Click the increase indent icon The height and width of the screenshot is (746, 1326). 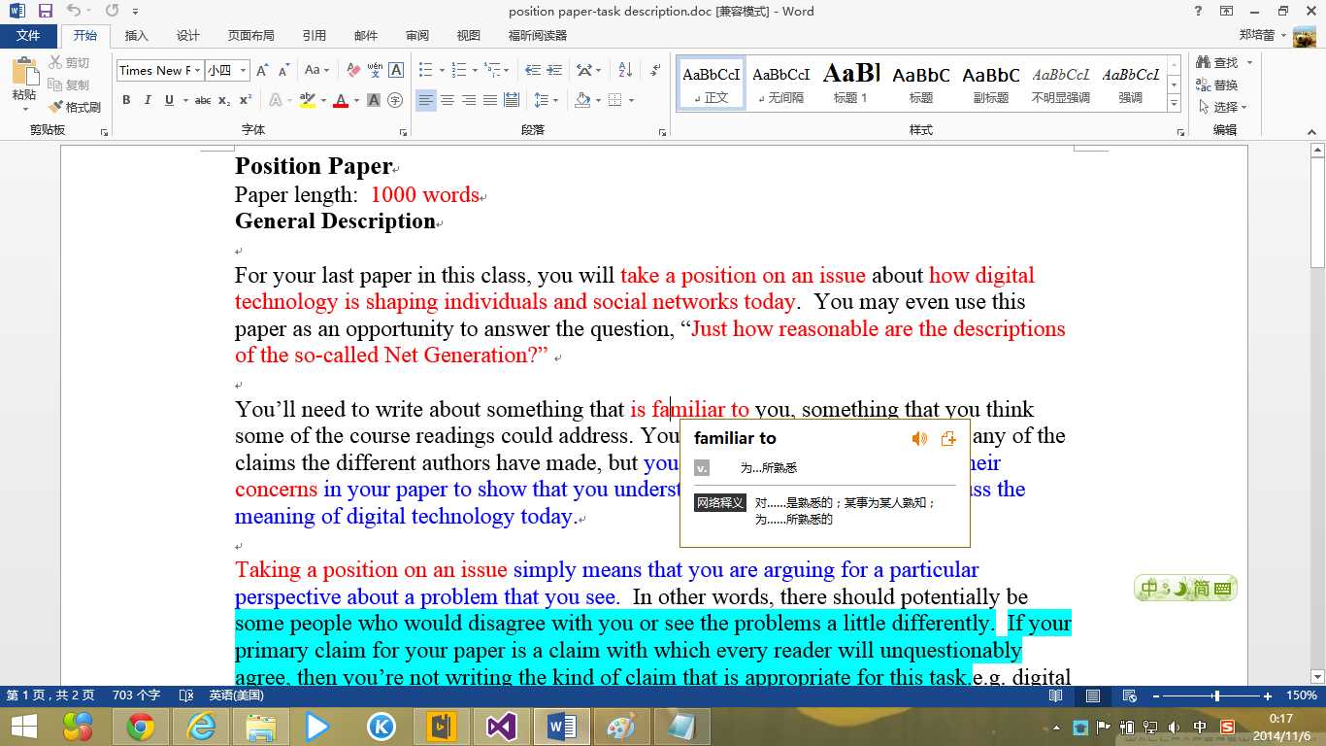tap(554, 70)
